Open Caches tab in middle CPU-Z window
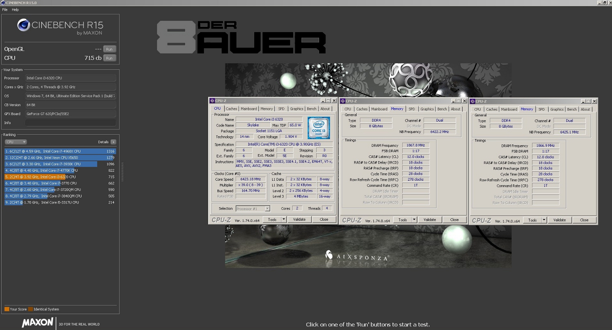The height and width of the screenshot is (330, 612). point(362,109)
